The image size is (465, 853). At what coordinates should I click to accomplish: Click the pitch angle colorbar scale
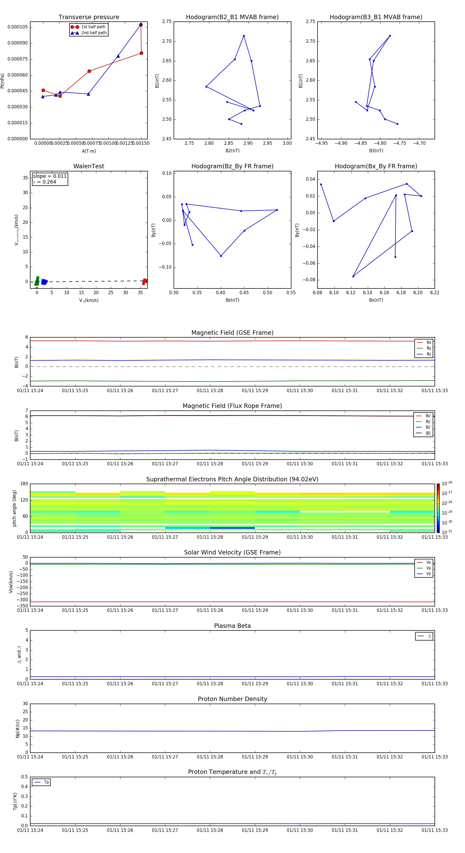coord(438,508)
